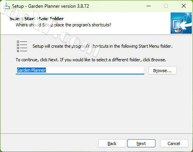This screenshot has height=152, width=193.
Task: Click the Select Start Menu Folder heading
Action: click(37, 19)
